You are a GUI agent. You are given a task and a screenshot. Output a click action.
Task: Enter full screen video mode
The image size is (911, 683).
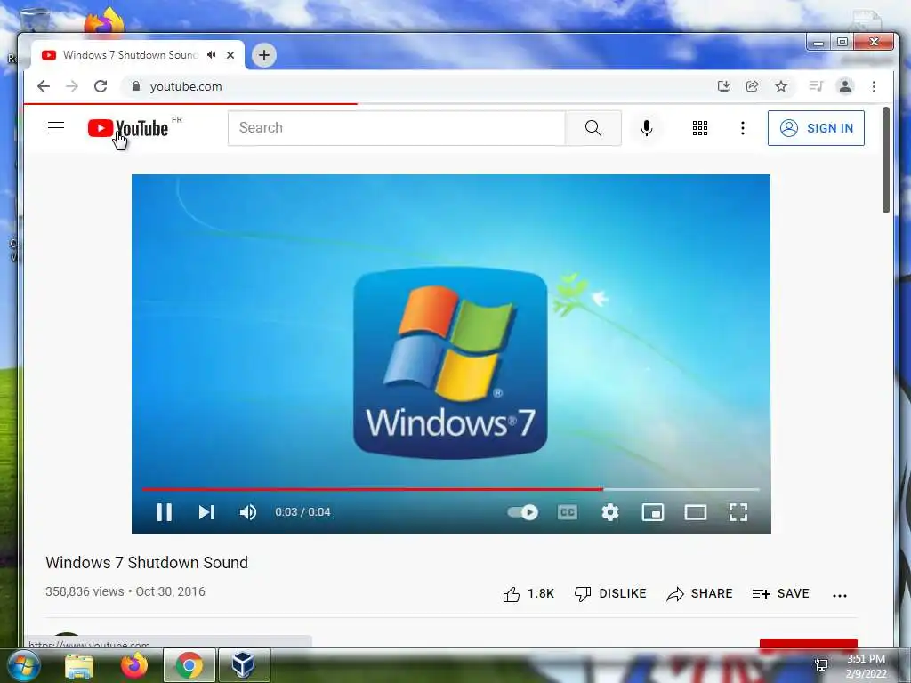click(x=738, y=512)
